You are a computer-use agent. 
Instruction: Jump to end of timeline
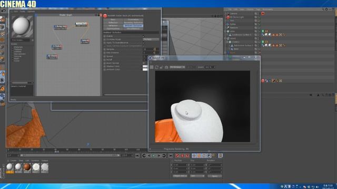(x=171, y=156)
